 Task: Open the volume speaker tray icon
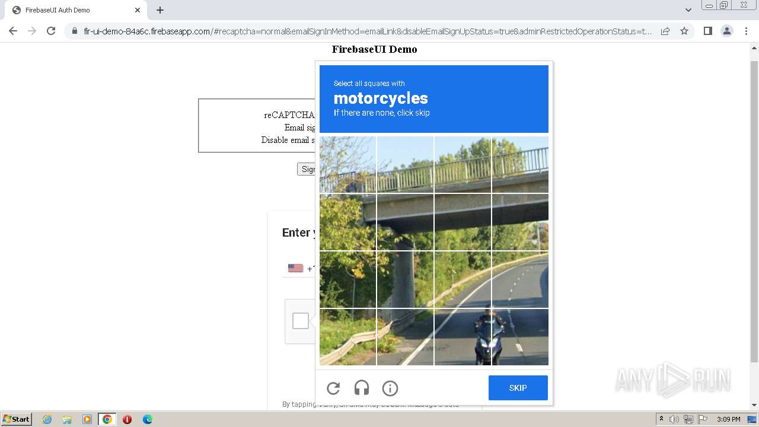tap(674, 419)
